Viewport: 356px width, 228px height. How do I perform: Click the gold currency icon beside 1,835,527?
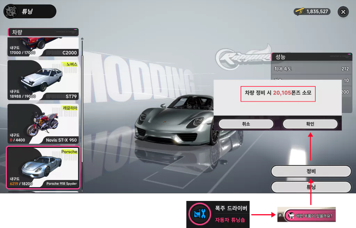(300, 11)
